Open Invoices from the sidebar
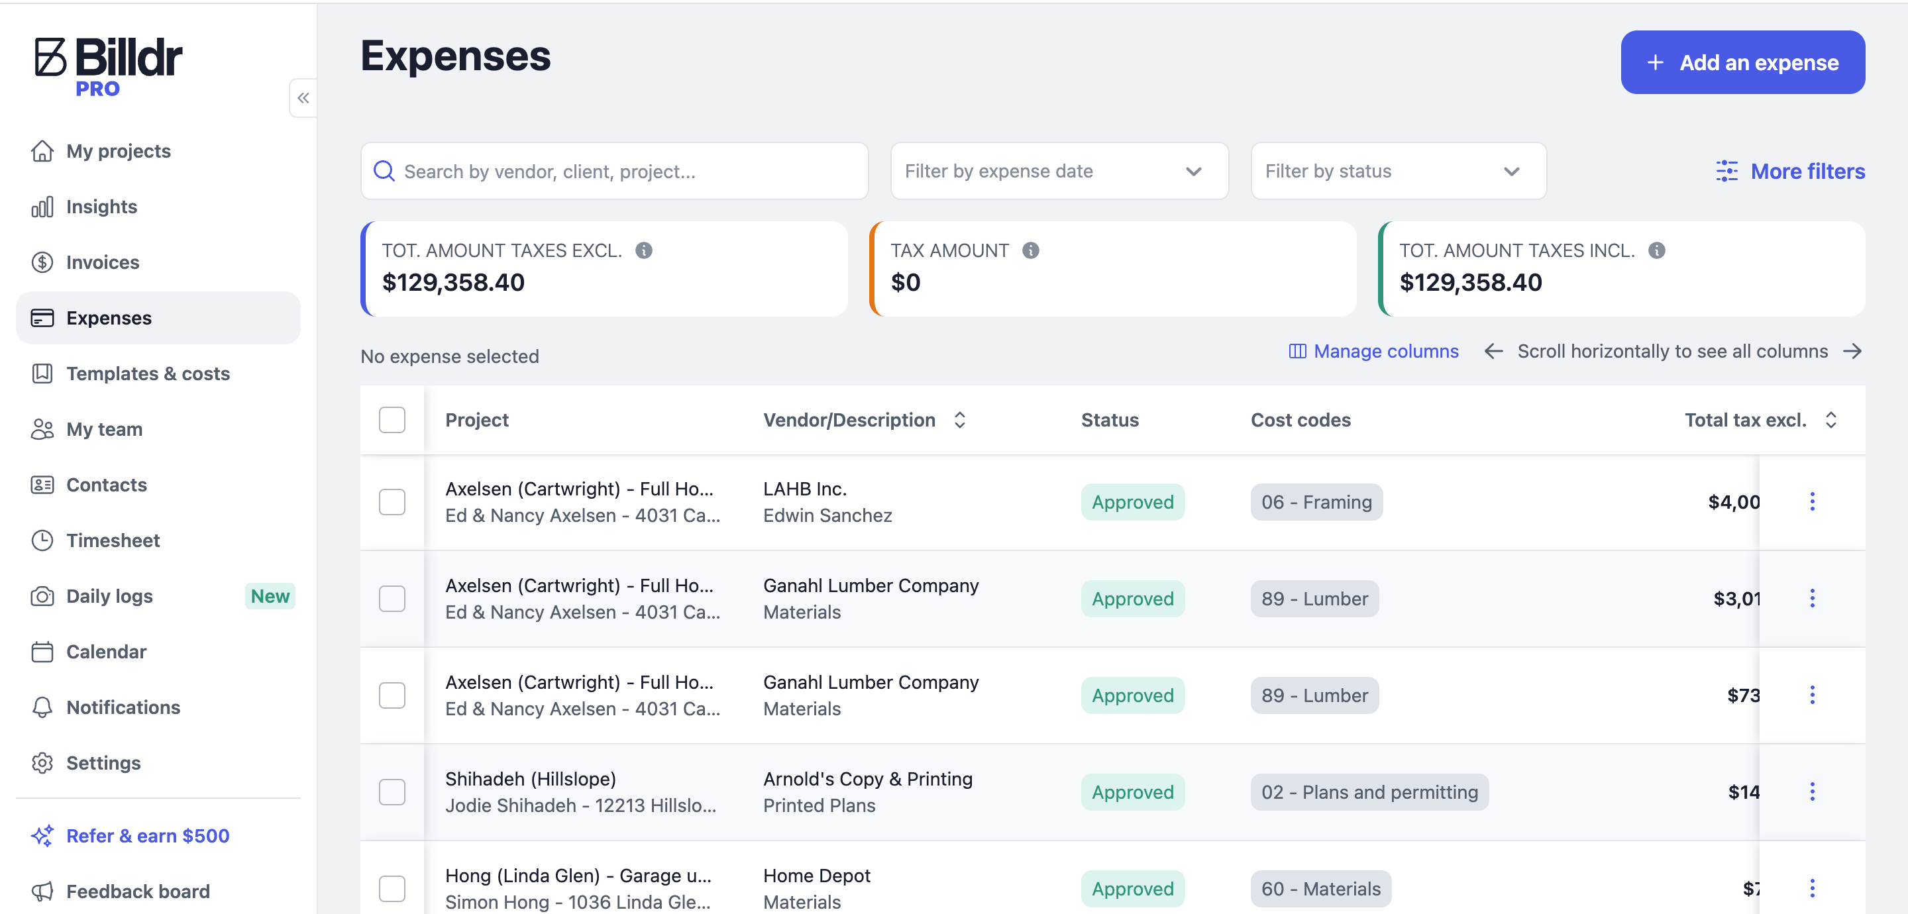The height and width of the screenshot is (914, 1908). click(x=102, y=262)
